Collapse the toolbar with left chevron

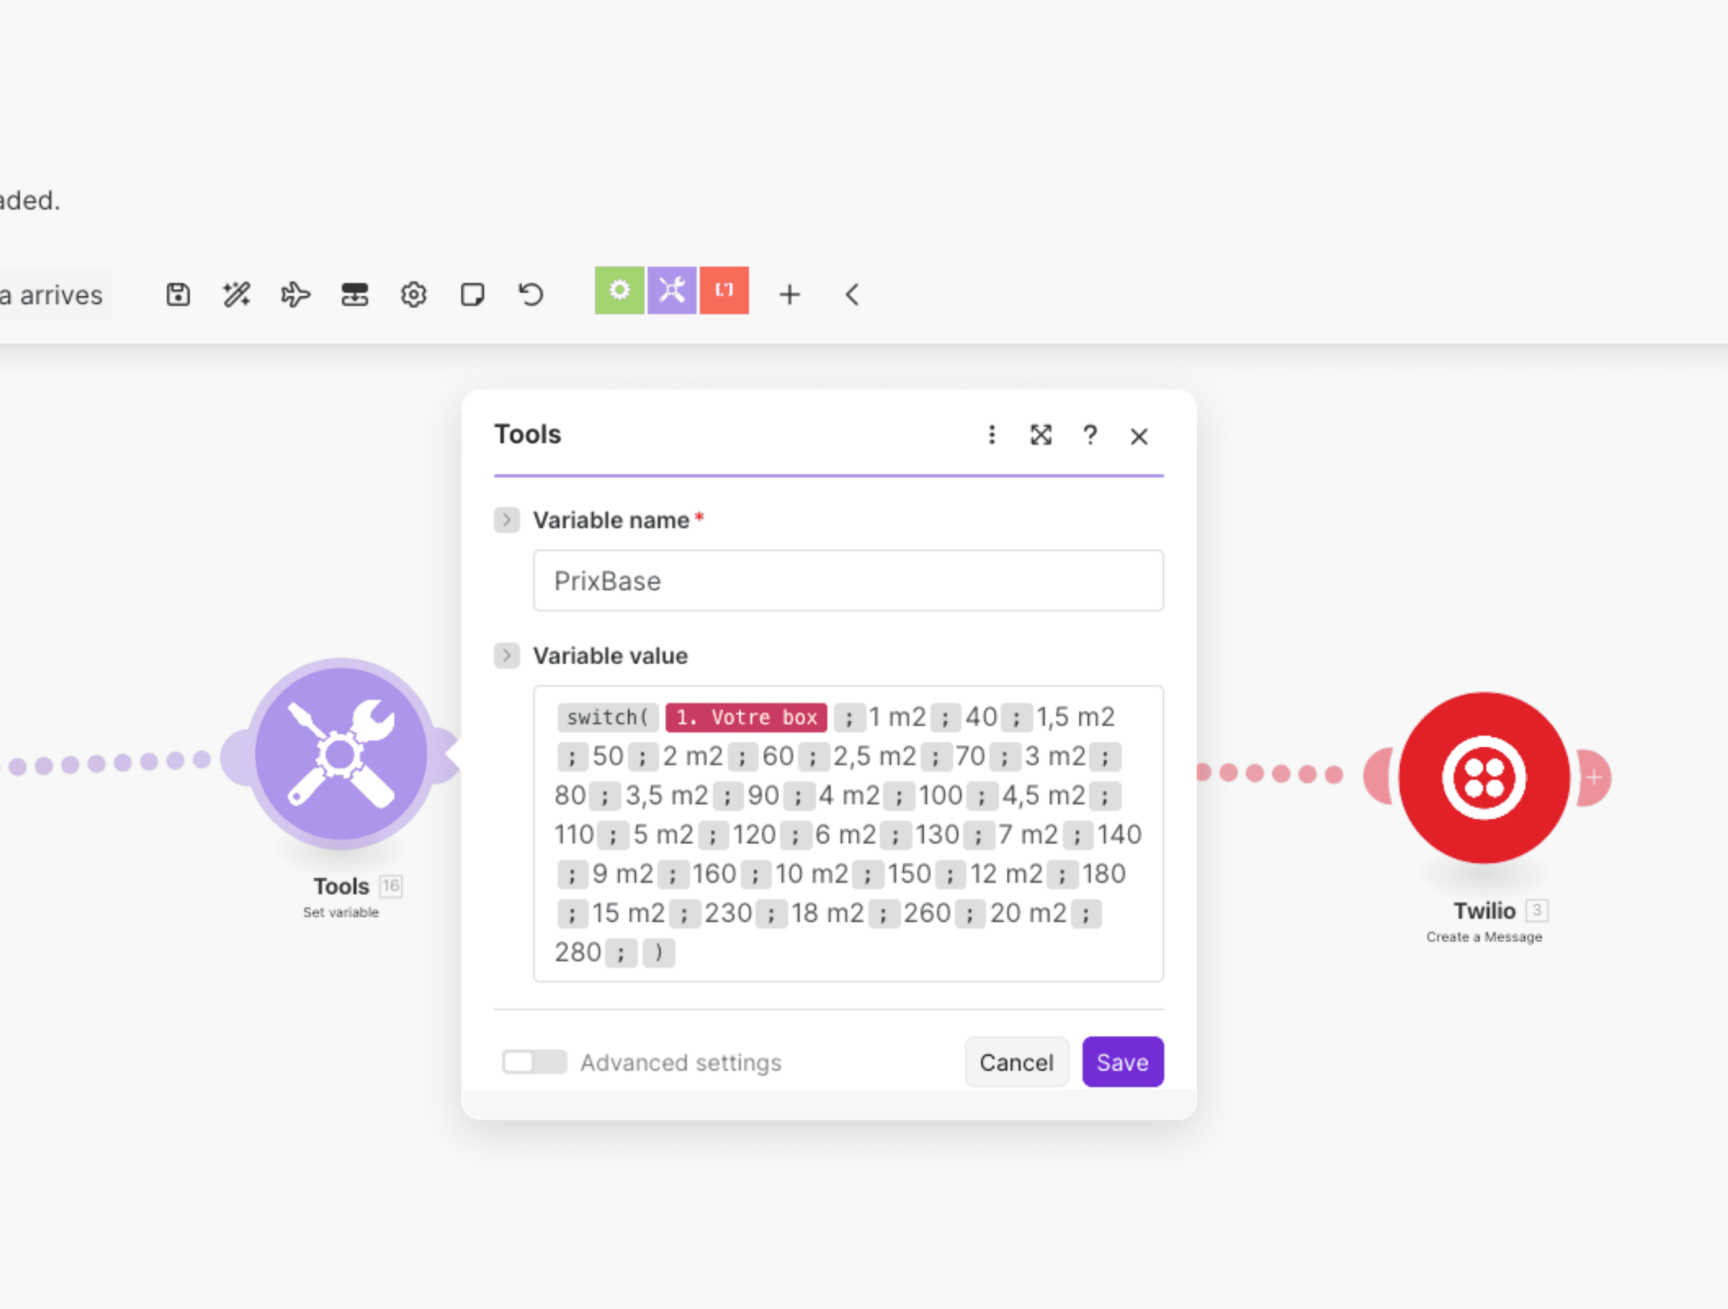point(852,295)
